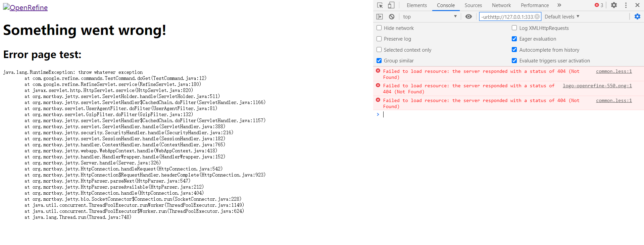
Task: Open DevTools settings gear in the tab bar
Action: pos(614,5)
